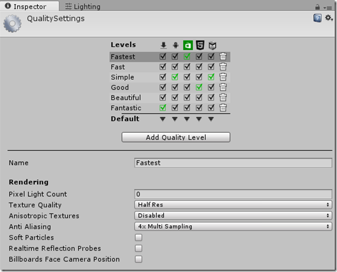This screenshot has height=272, width=337.
Task: Toggle Billboards Face Camera Position checkbox
Action: click(138, 259)
